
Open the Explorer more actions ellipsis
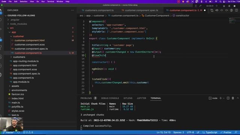tap(72, 10)
